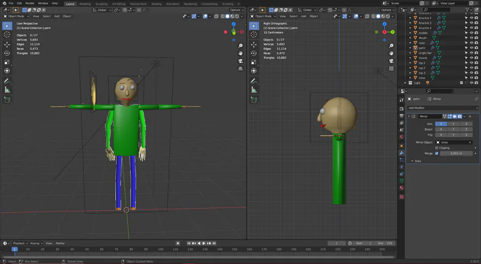The width and height of the screenshot is (481, 264).
Task: Open the Keying menu in the timeline
Action: [35, 243]
